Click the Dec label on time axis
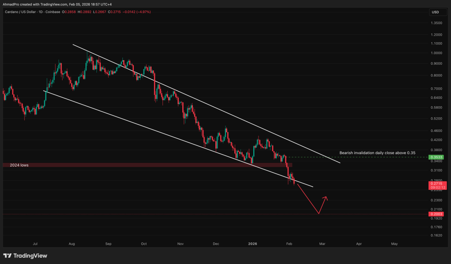 [216, 244]
